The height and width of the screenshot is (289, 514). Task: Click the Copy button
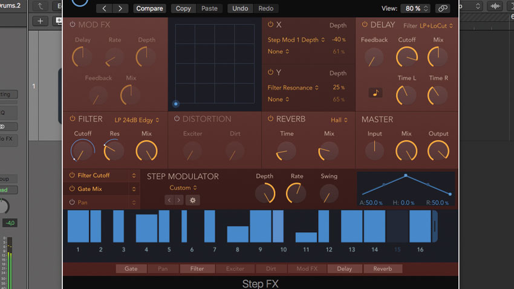tap(183, 8)
